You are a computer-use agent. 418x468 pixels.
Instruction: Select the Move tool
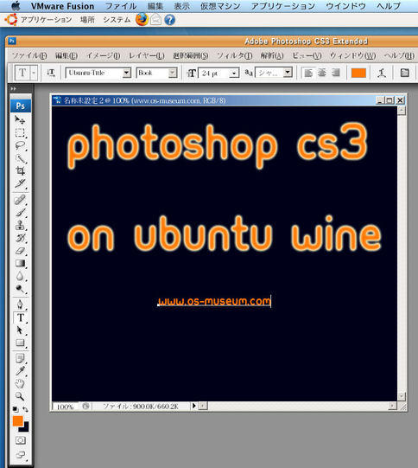point(20,120)
